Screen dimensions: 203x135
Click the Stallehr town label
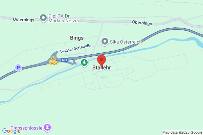tap(101, 67)
